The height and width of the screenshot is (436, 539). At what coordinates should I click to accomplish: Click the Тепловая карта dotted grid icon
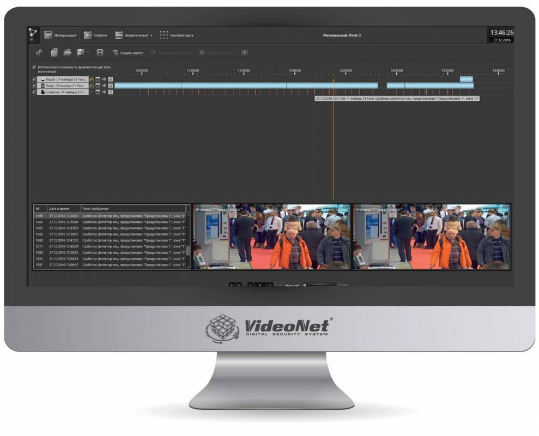tap(164, 35)
